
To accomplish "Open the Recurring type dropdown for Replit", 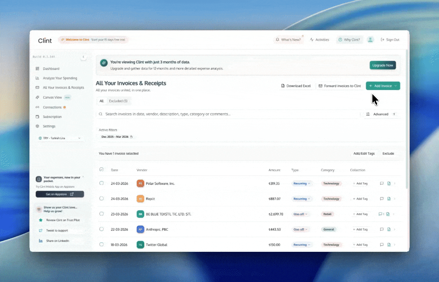I will pos(301,199).
